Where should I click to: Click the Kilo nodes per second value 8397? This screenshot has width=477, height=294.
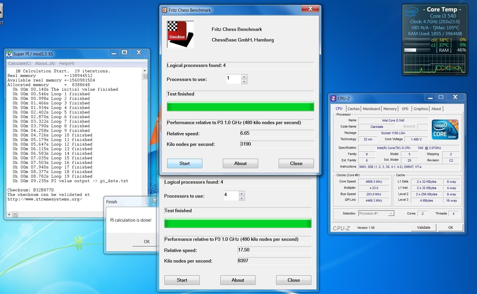point(274,261)
